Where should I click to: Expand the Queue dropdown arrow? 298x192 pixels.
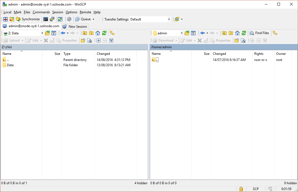[93, 19]
